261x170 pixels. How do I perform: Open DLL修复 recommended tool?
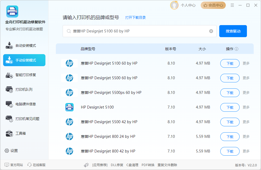(x=117, y=165)
